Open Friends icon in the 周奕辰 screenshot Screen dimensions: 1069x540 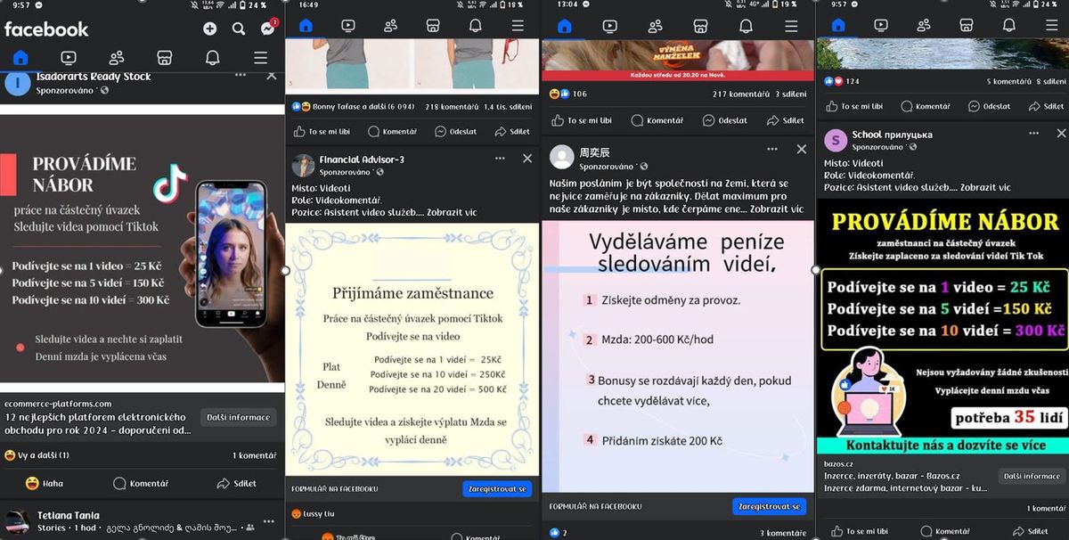pyautogui.click(x=656, y=26)
